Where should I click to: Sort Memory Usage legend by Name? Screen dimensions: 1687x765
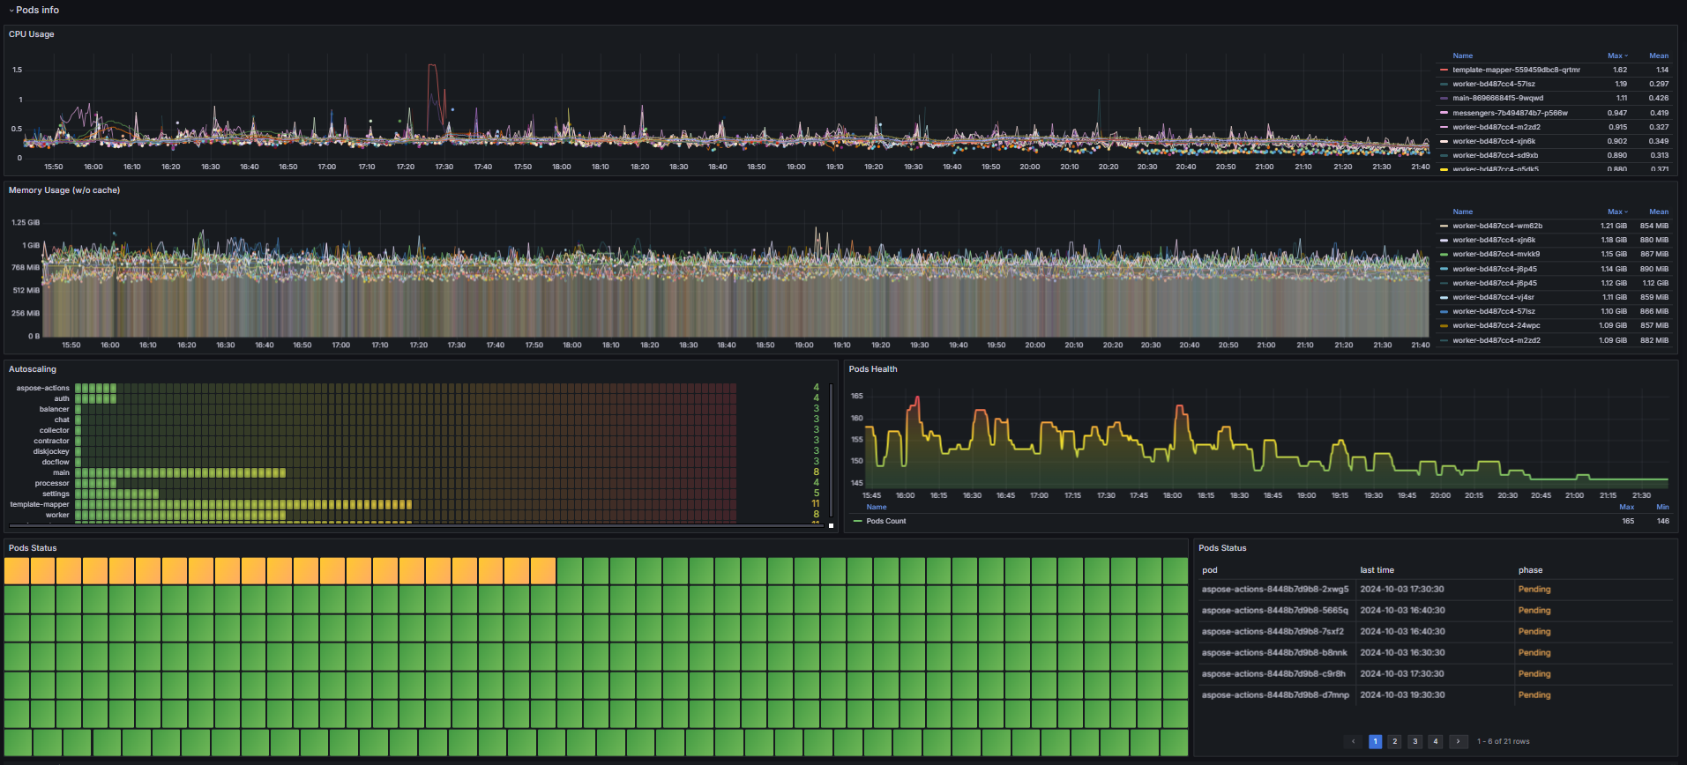[x=1463, y=212]
